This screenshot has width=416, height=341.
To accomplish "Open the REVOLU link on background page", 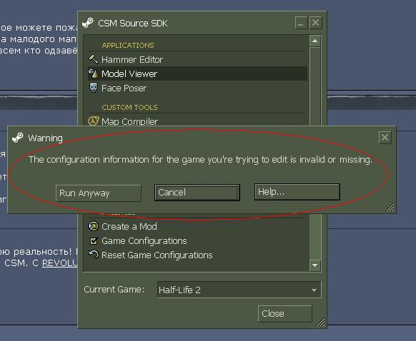I will click(59, 263).
